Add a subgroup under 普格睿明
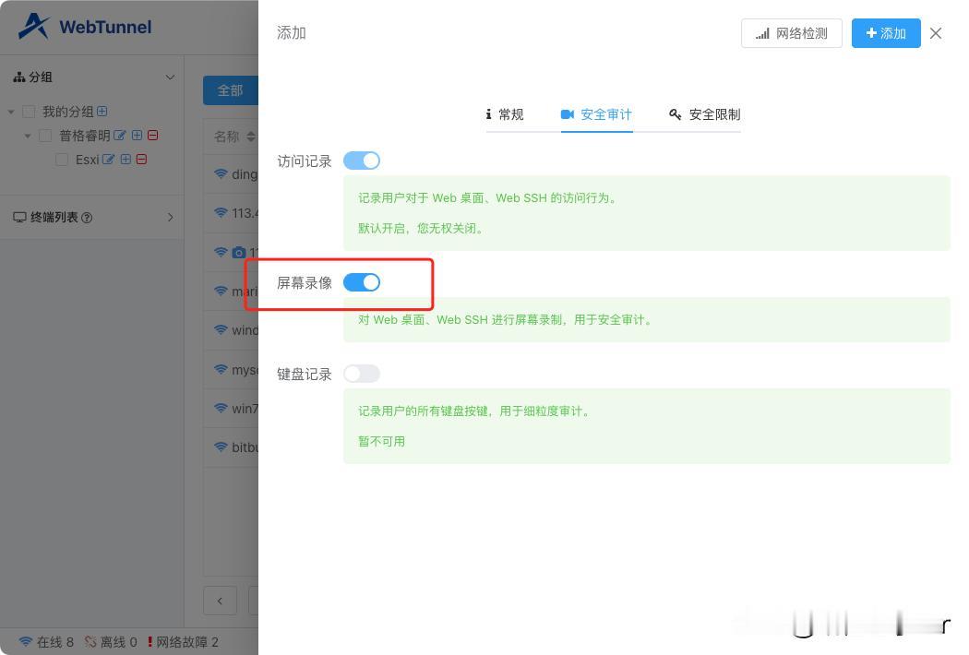 coord(138,136)
